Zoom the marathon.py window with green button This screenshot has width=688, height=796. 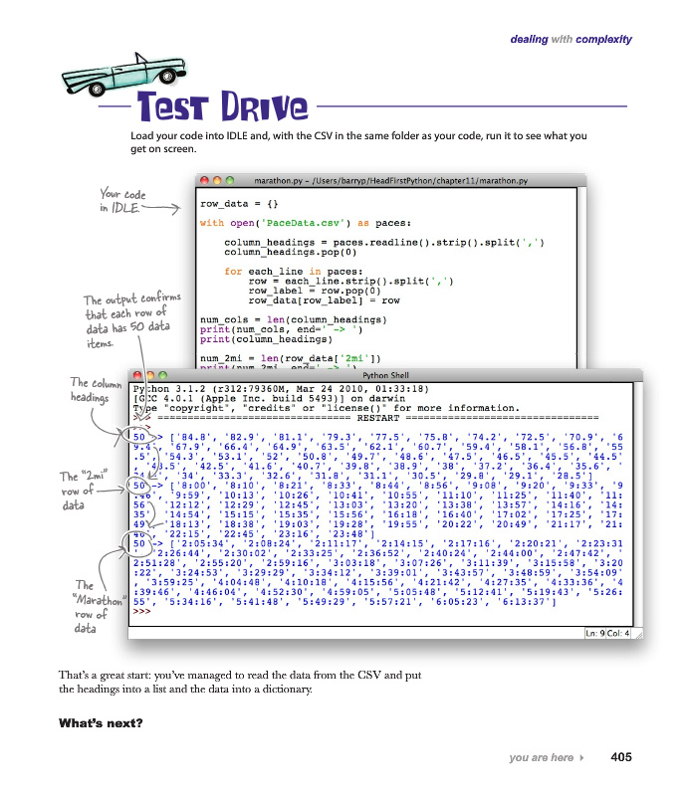coord(230,182)
